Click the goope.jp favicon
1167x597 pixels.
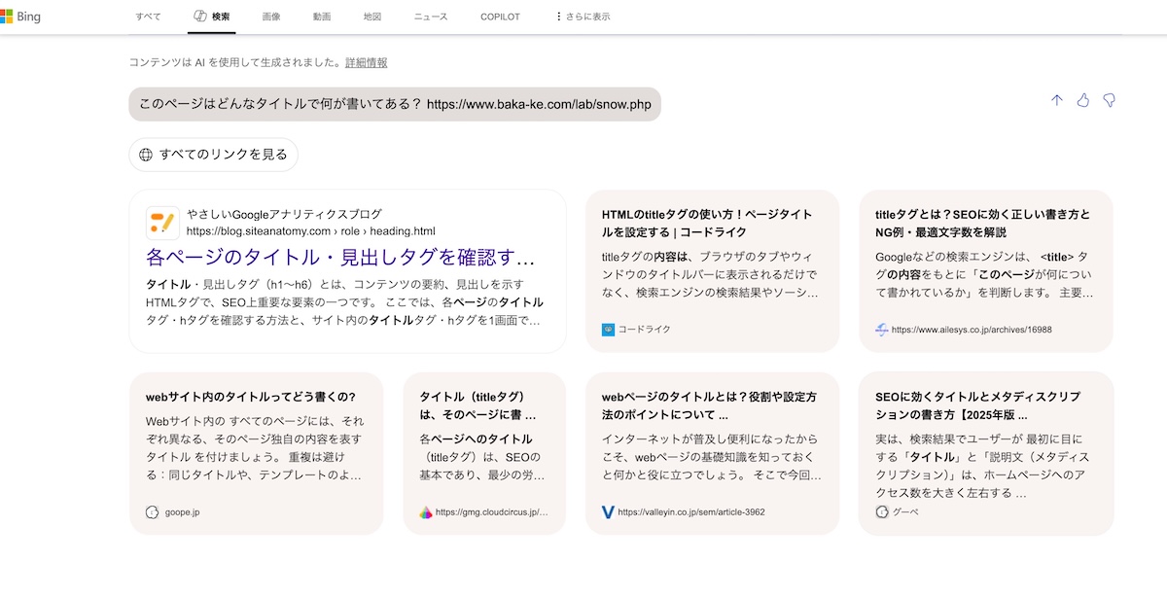click(x=152, y=511)
